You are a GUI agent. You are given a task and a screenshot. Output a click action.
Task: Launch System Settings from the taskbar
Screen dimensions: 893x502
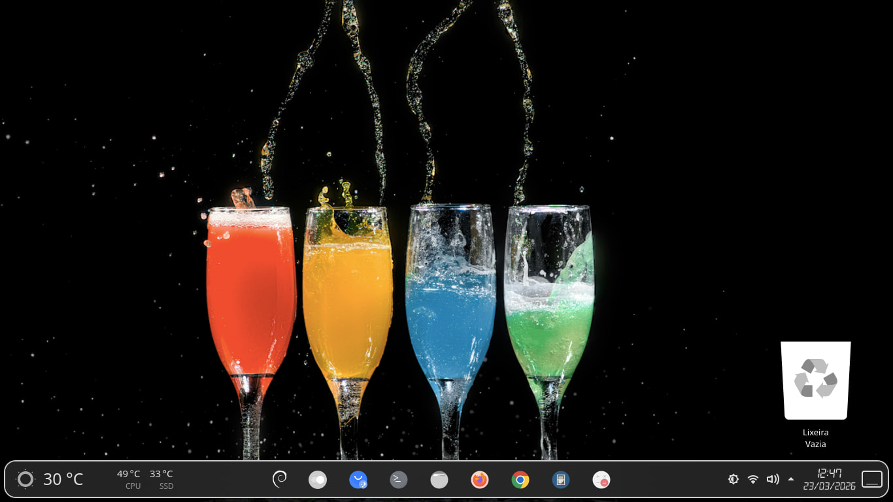click(318, 480)
